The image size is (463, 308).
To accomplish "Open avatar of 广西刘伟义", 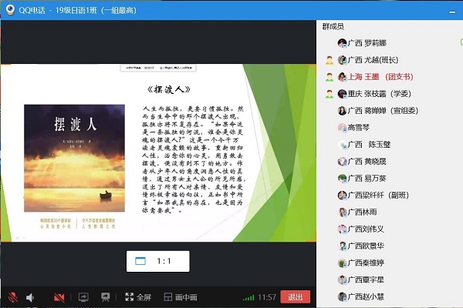I will tap(342, 229).
